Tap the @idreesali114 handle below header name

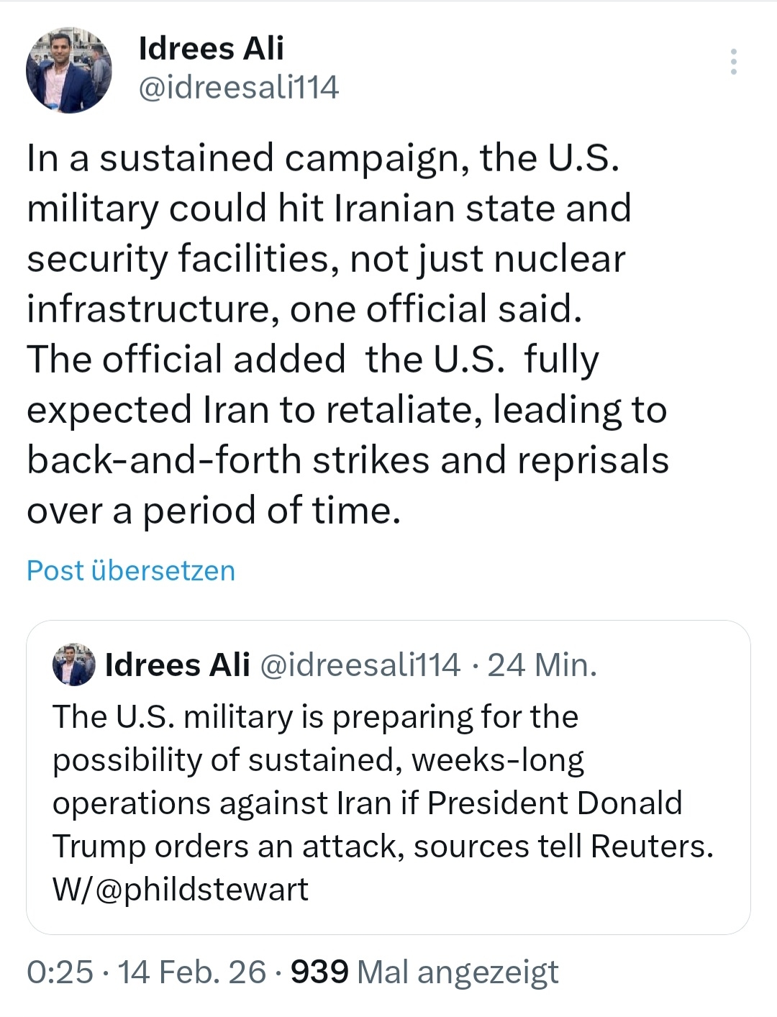pyautogui.click(x=238, y=88)
